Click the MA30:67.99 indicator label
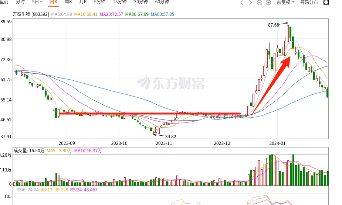The width and height of the screenshot is (342, 205). (137, 14)
